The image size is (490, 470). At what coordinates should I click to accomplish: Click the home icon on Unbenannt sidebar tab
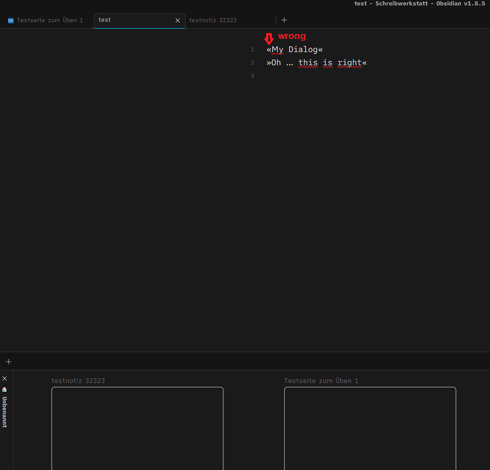(4, 390)
